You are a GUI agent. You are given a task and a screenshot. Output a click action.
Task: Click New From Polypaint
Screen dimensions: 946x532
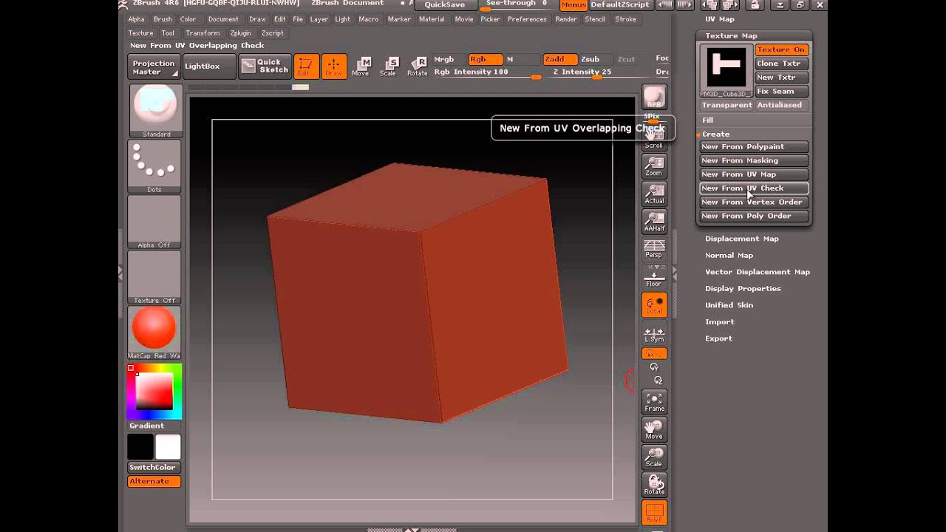(x=755, y=146)
